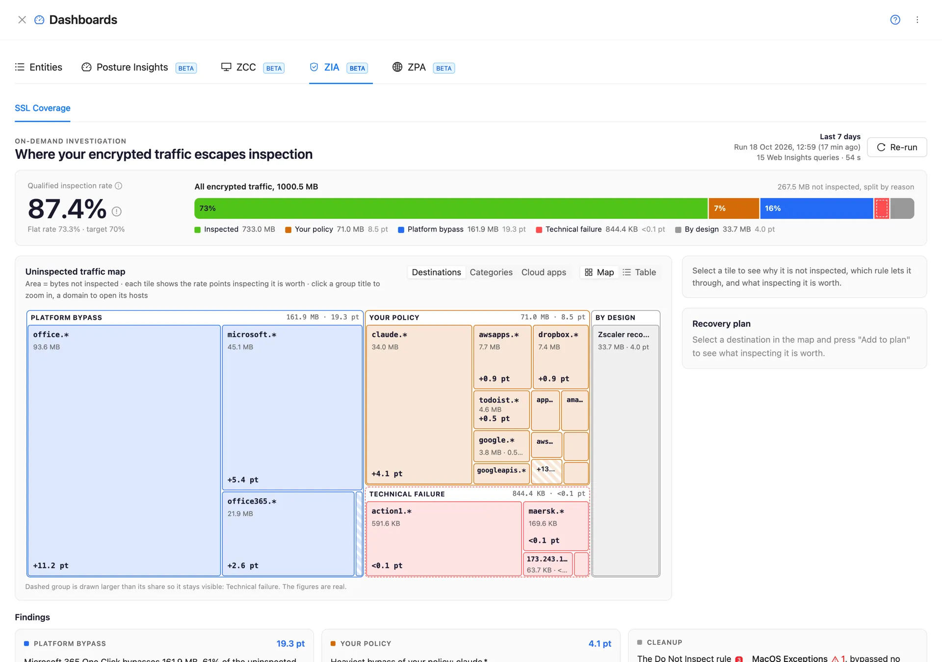Zoom into the BY DESIGN group title
This screenshot has width=942, height=662.
(x=615, y=318)
